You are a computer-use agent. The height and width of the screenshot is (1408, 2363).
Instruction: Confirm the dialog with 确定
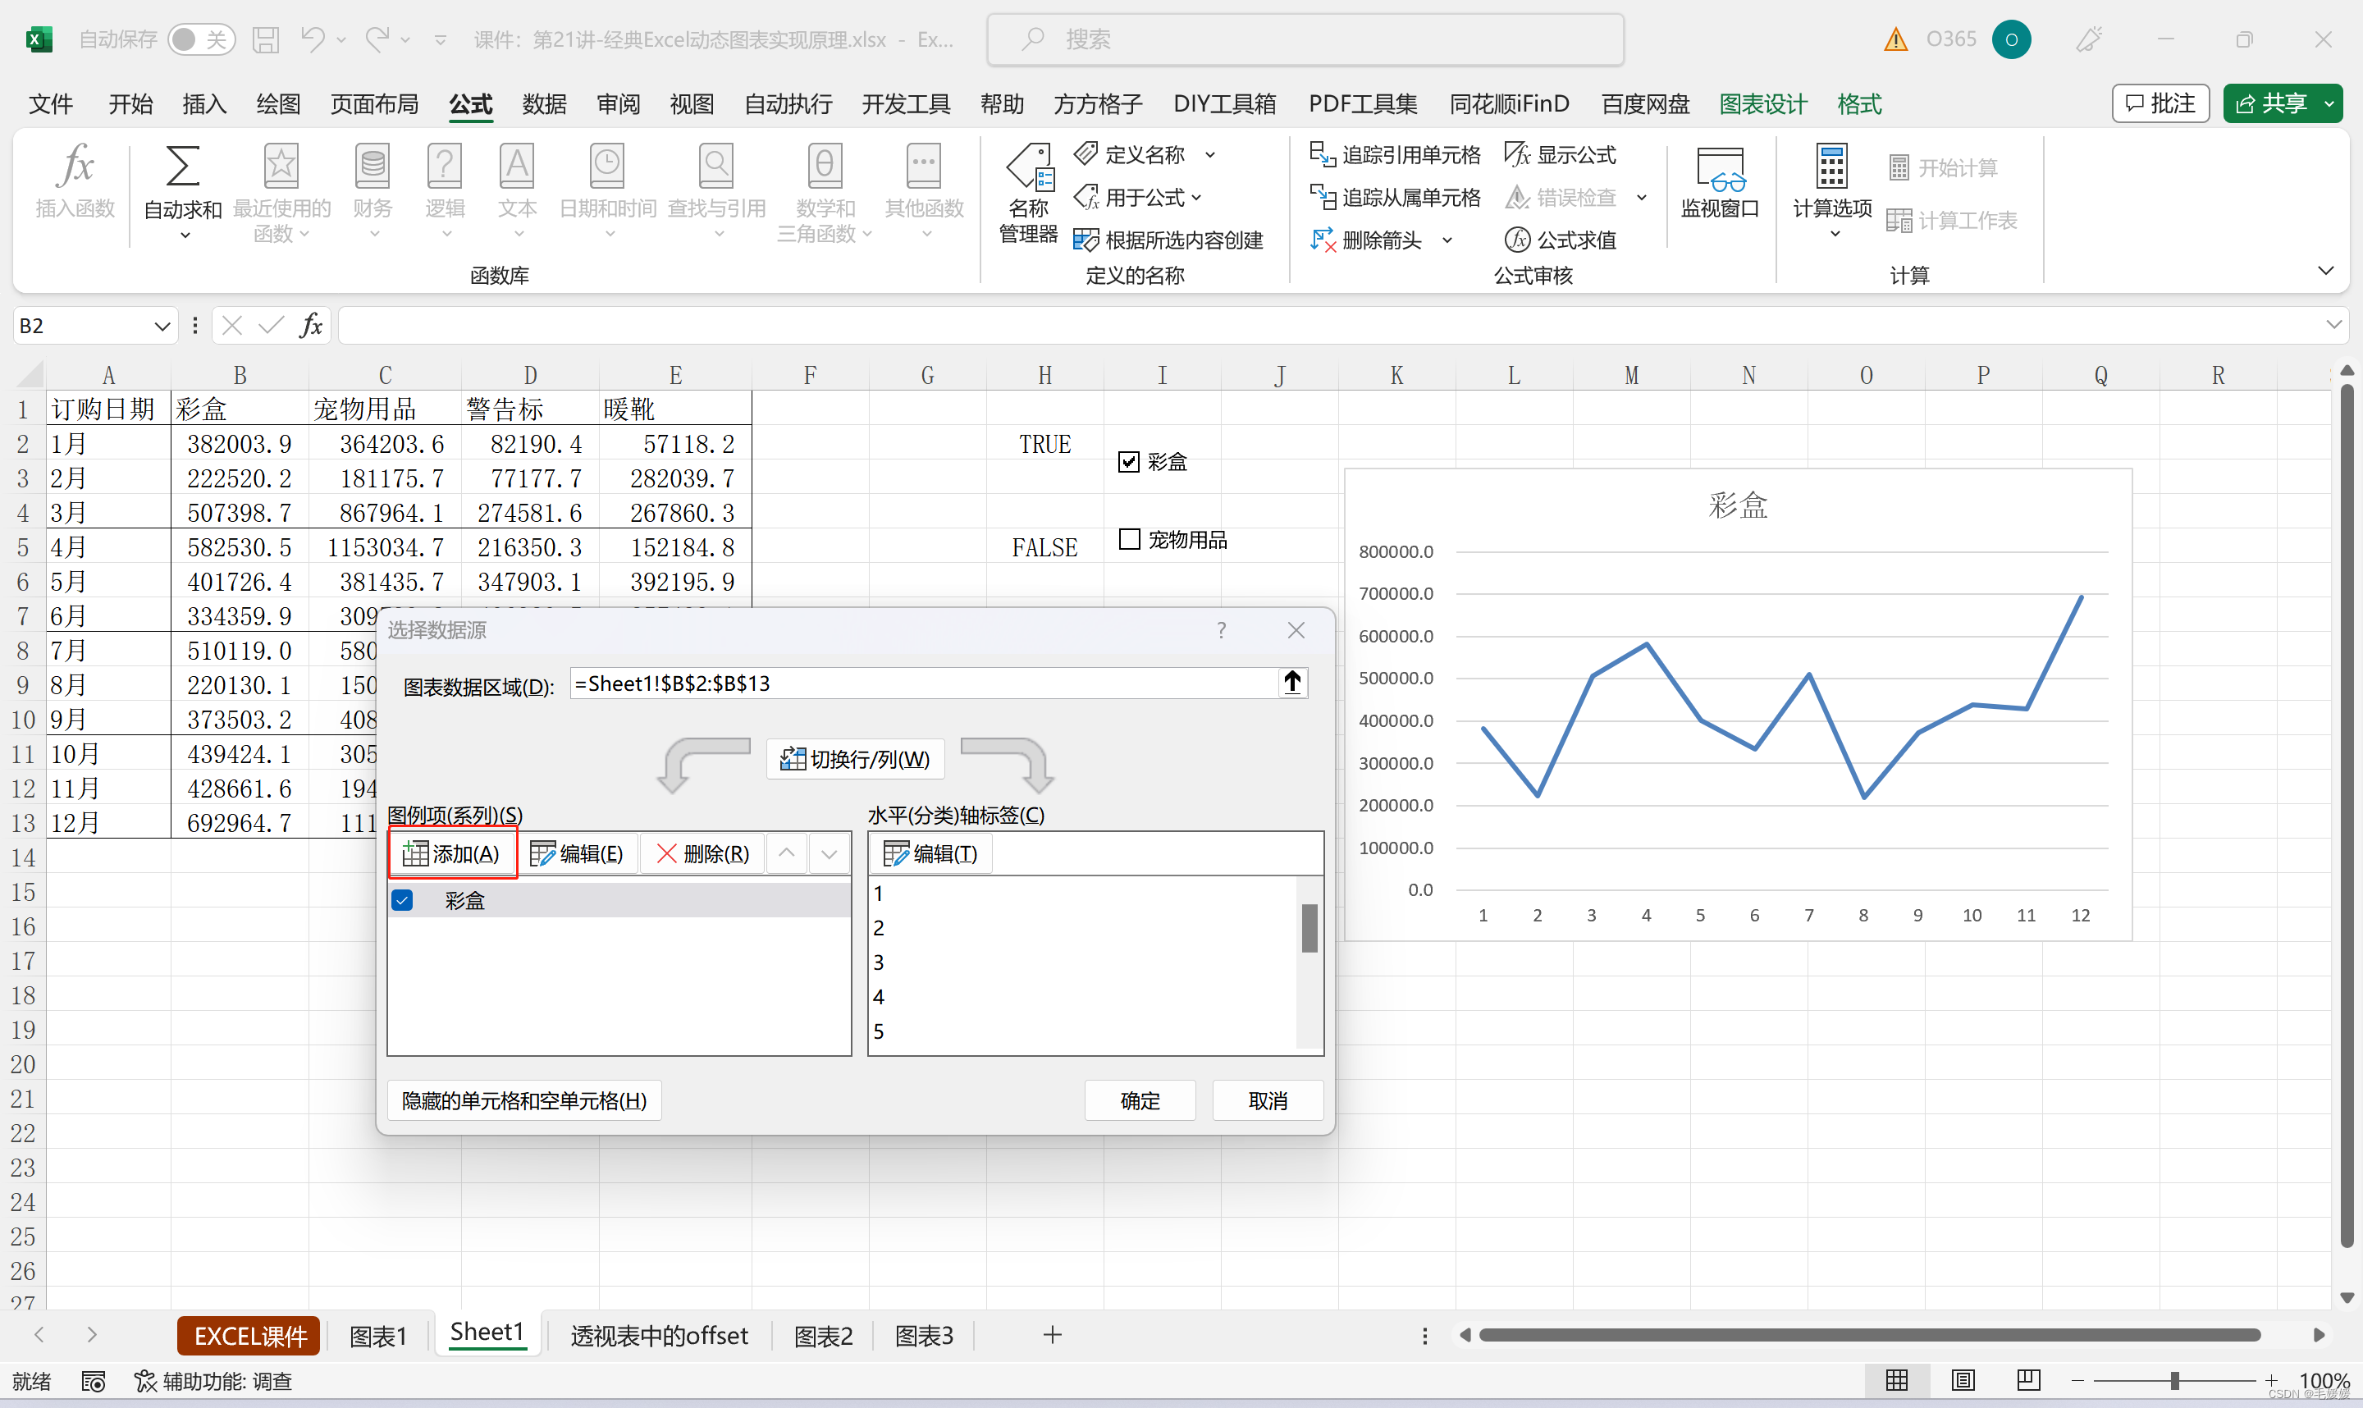pos(1140,1100)
